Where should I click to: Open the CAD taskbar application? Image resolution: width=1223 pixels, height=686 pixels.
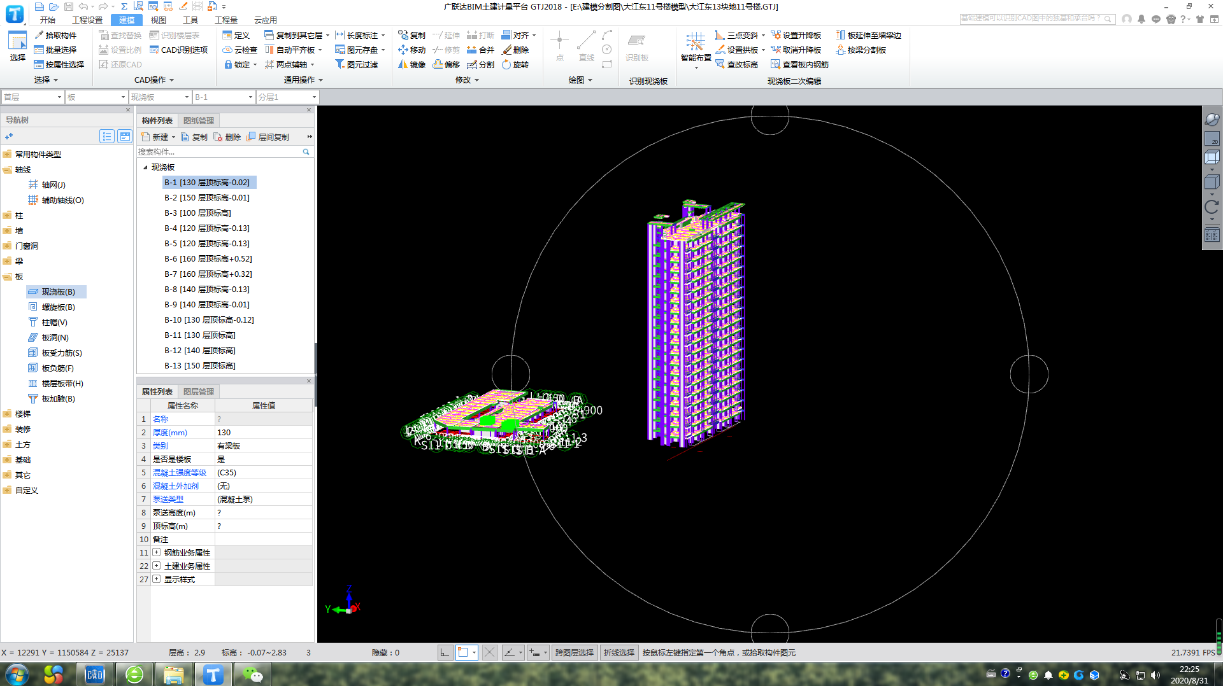pos(94,675)
